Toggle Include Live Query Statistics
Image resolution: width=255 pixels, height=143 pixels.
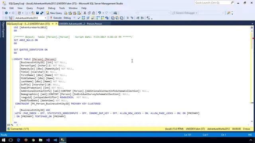pyautogui.click(x=102, y=18)
